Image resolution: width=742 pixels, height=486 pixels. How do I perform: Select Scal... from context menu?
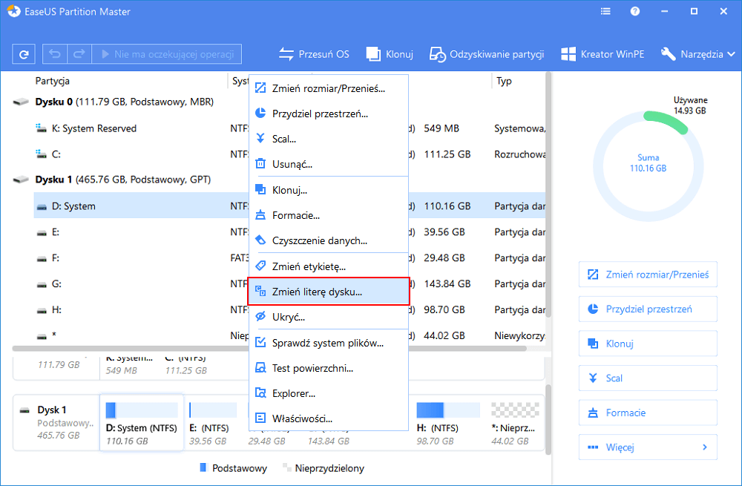[x=329, y=139]
